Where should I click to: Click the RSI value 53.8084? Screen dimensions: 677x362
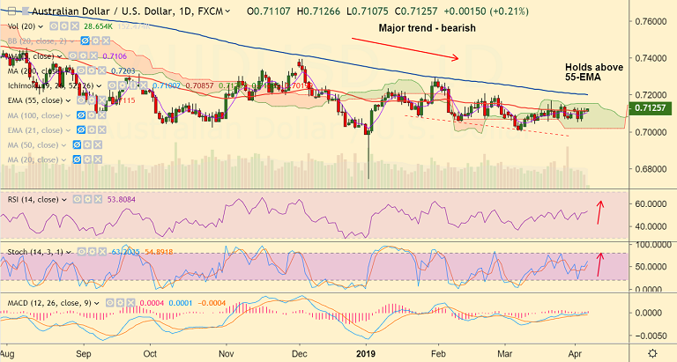(x=122, y=199)
